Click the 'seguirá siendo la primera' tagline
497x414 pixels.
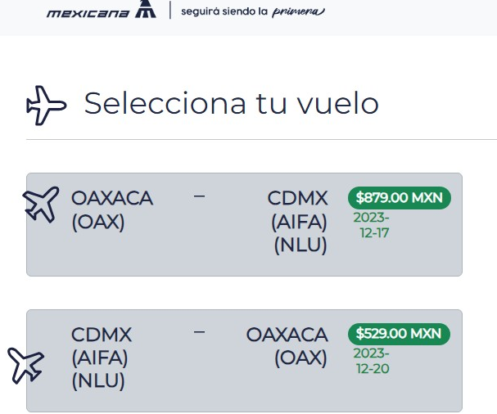(x=252, y=12)
